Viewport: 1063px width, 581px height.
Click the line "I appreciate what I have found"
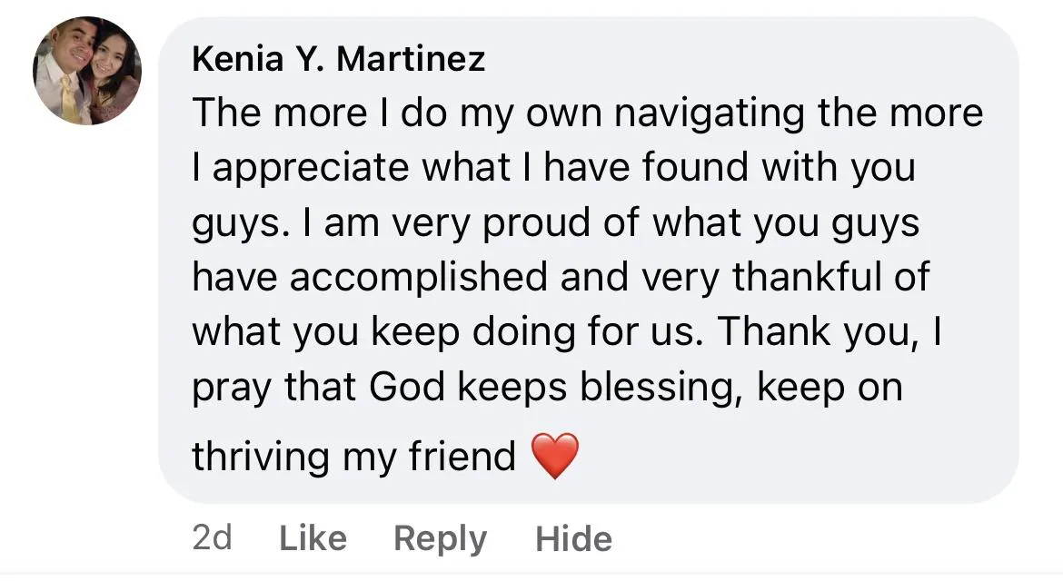(x=554, y=168)
